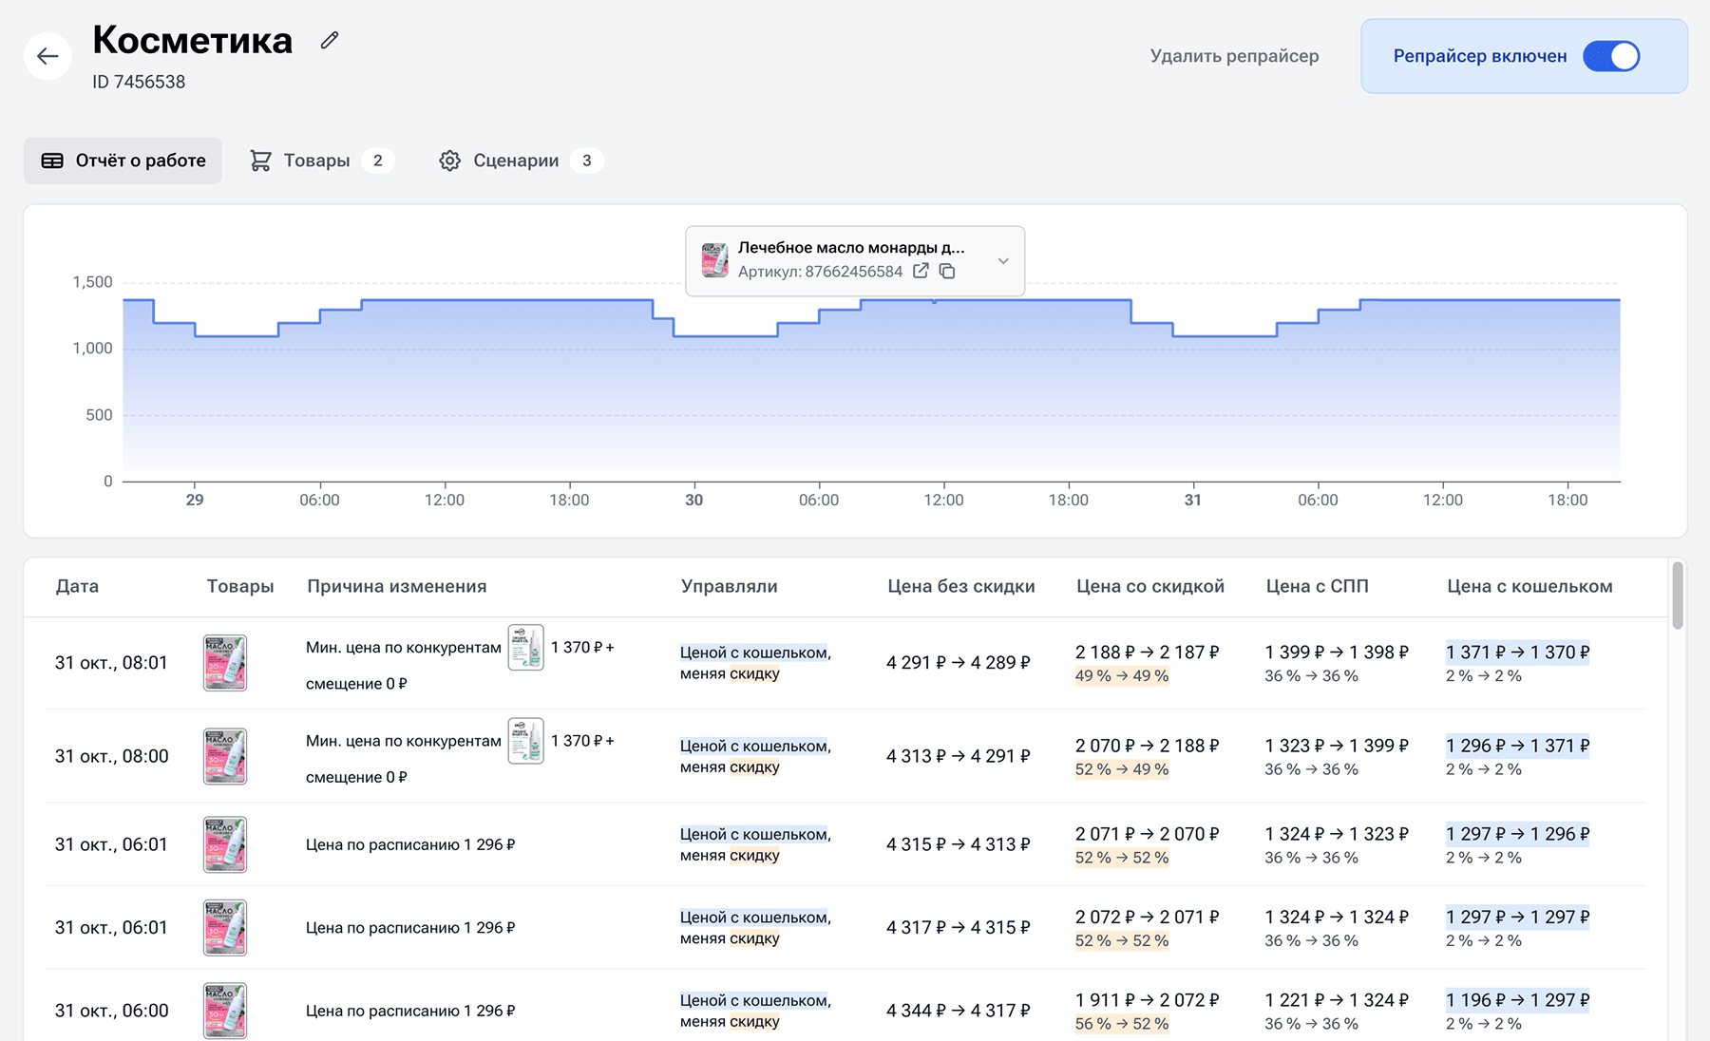Click the chart marker at day 30
The height and width of the screenshot is (1041, 1710).
694,500
